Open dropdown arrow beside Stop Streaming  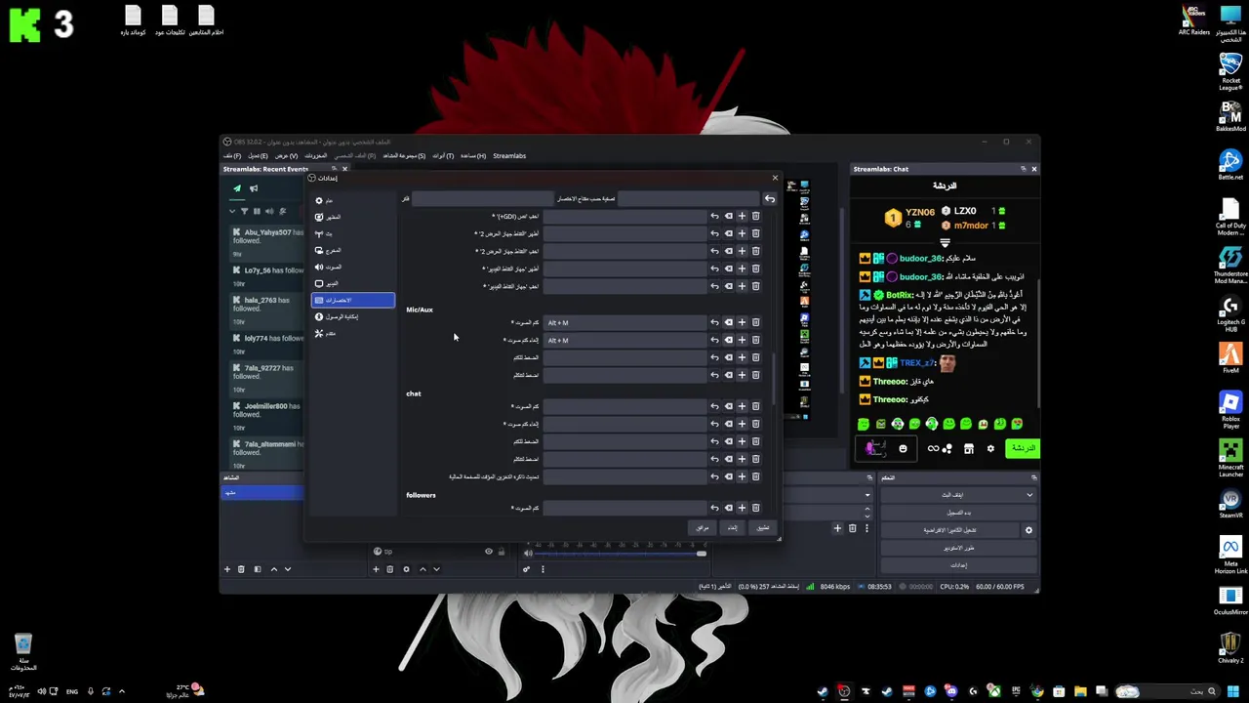1029,495
